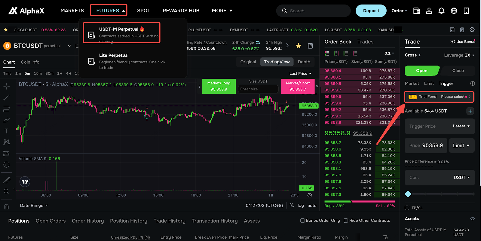The height and width of the screenshot is (241, 481).
Task: Open the Trigger info icon
Action: click(473, 84)
